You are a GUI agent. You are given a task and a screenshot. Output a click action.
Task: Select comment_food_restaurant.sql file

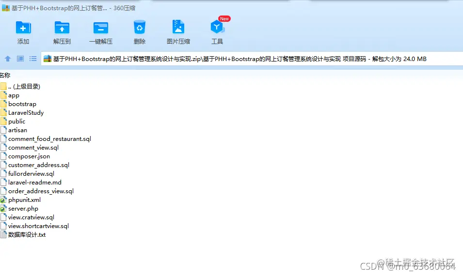click(46, 138)
